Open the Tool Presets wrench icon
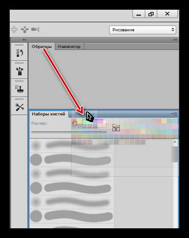This screenshot has height=238, width=189. pos(19,107)
